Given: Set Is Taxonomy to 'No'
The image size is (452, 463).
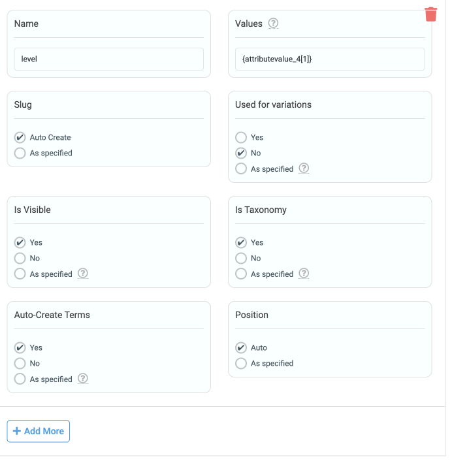Looking at the screenshot, I should click(x=241, y=258).
